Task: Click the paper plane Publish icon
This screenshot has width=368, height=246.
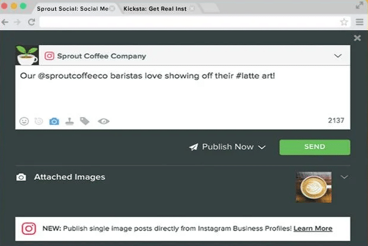Action: [x=194, y=147]
